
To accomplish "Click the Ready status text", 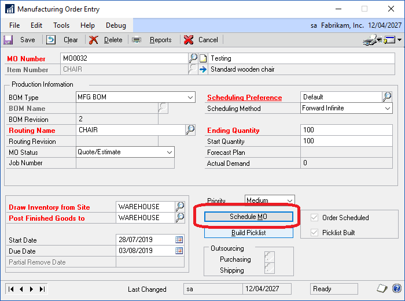I will [x=322, y=289].
